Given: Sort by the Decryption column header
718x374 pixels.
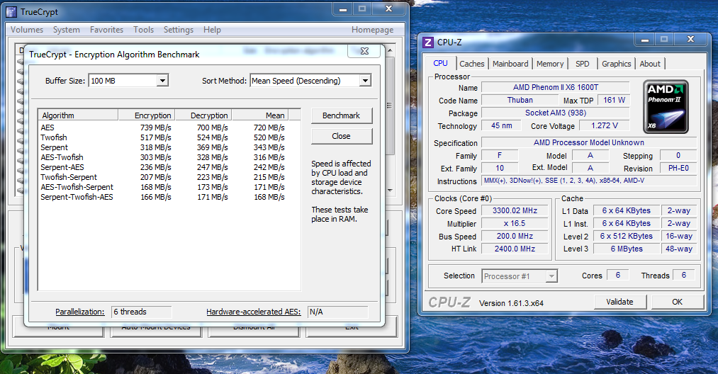Looking at the screenshot, I should [203, 115].
